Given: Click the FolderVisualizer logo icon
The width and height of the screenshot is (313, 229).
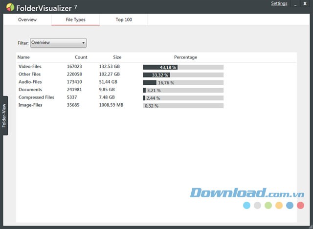Looking at the screenshot, I should point(10,7).
